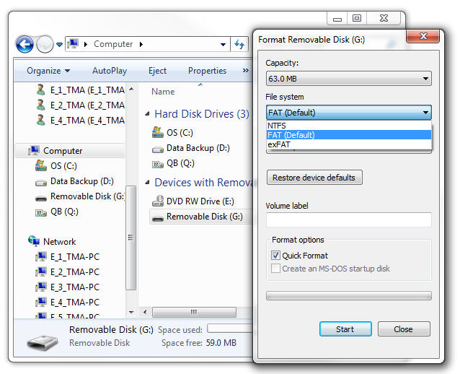Click Restore device defaults button
The height and width of the screenshot is (374, 460).
[x=314, y=178]
